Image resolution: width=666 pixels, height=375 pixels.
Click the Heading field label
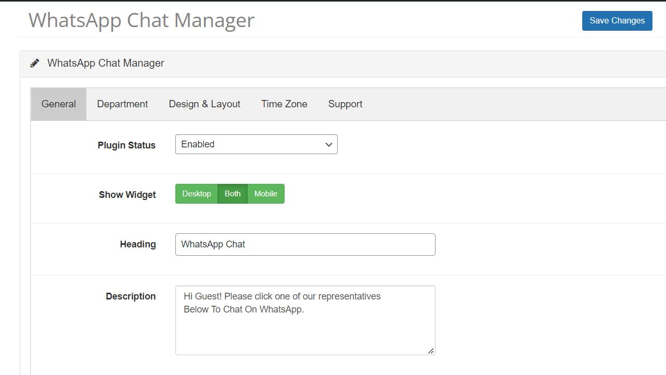138,244
